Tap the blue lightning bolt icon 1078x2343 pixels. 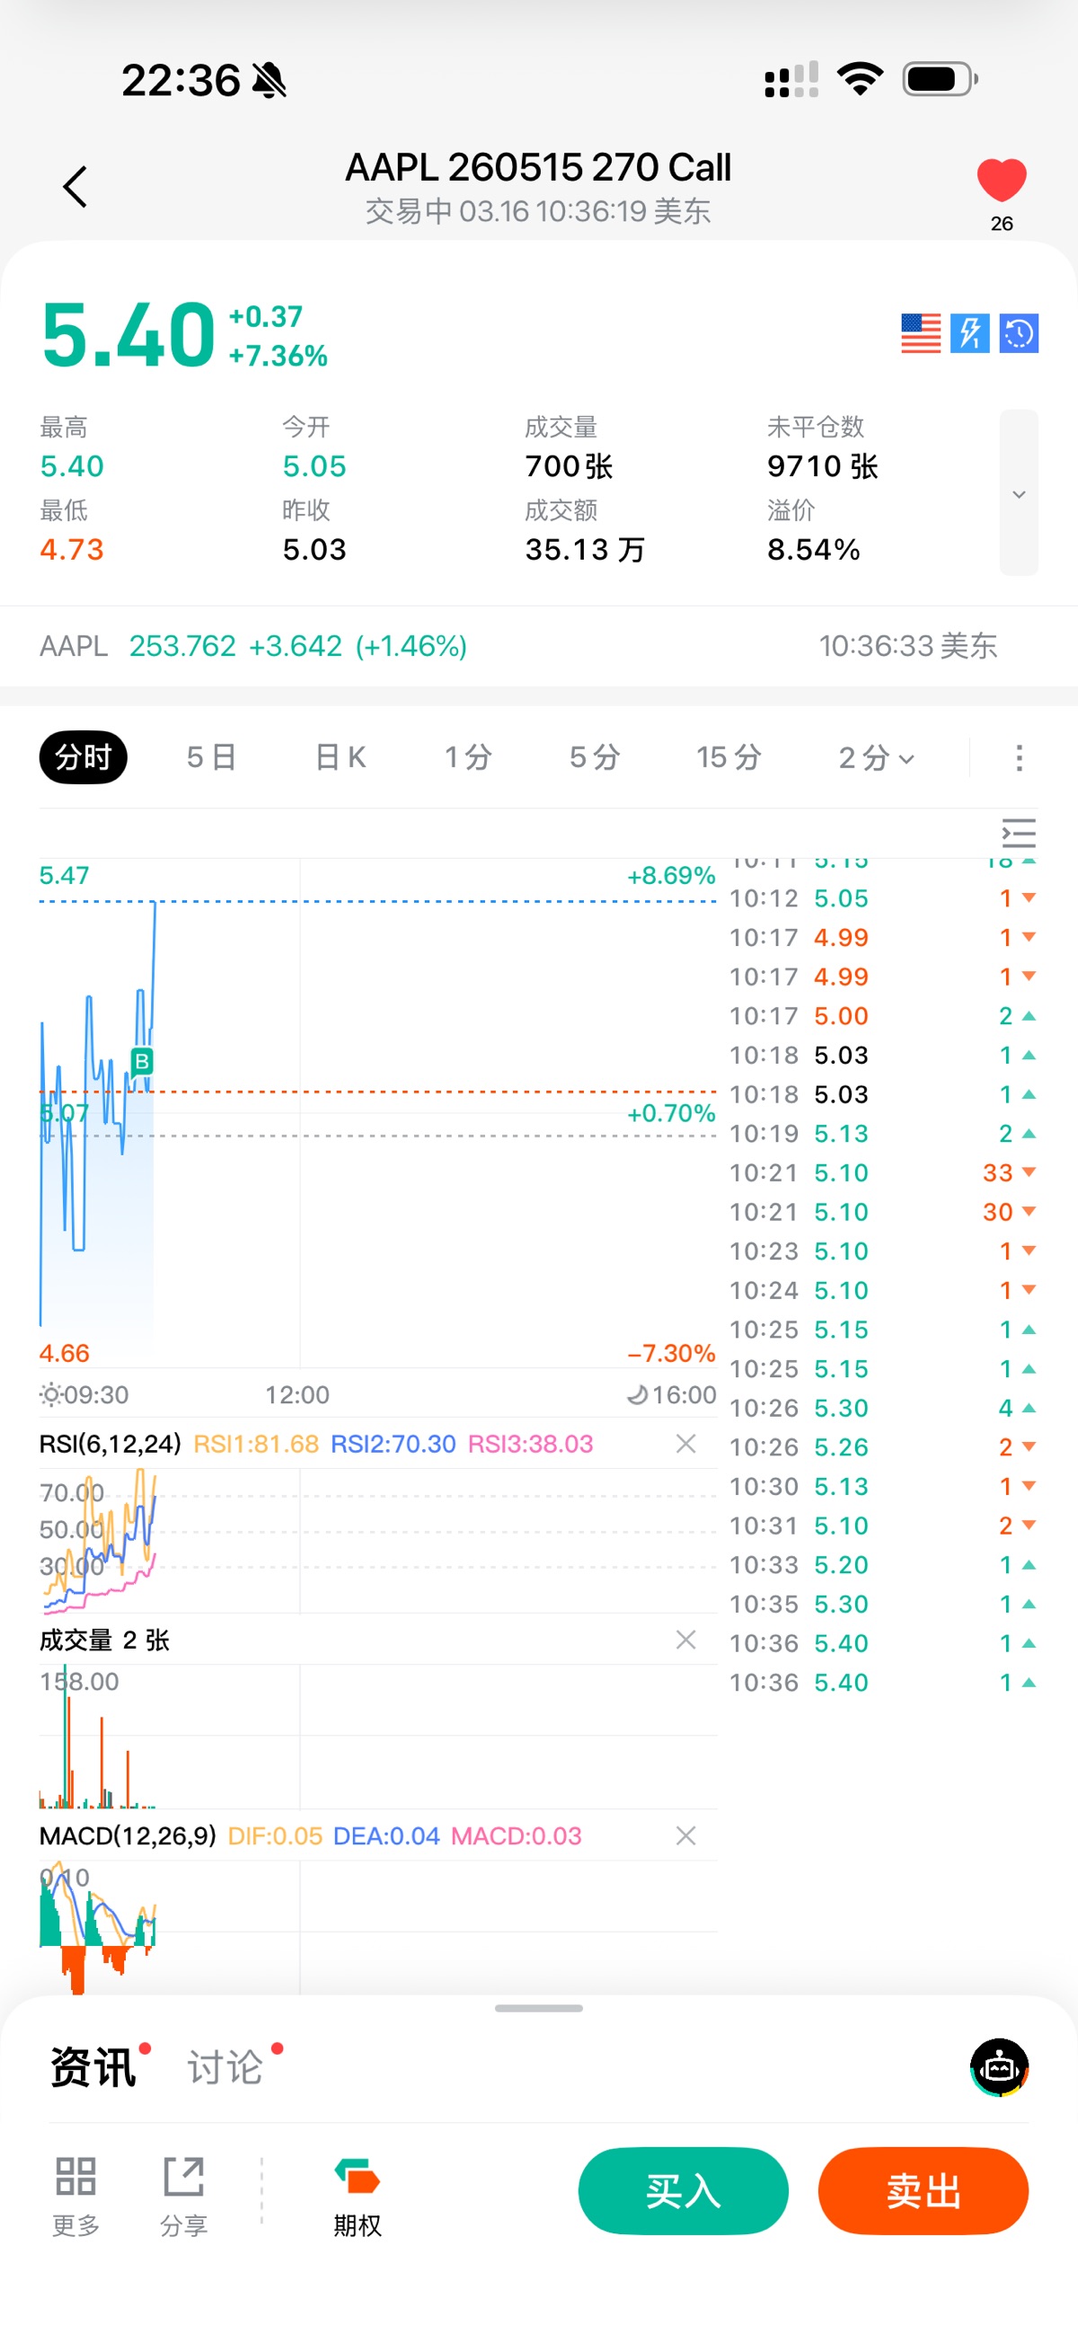coord(969,333)
